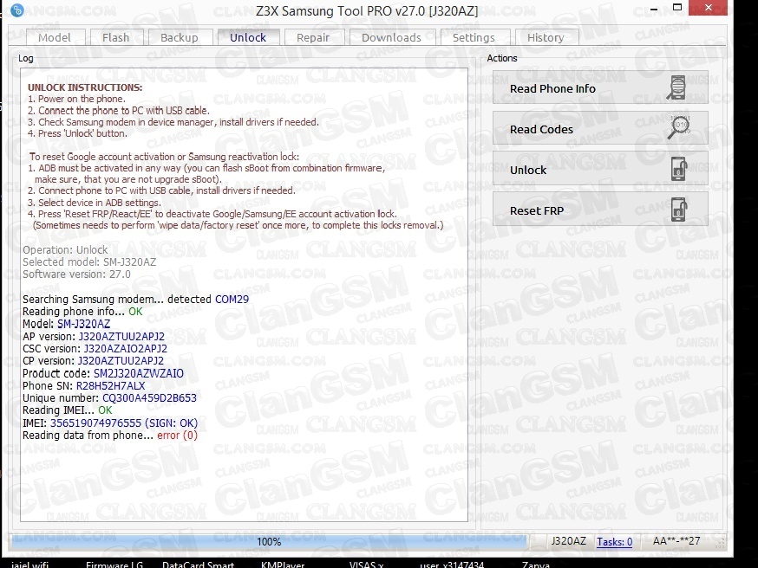Minimize the Z3X Samsung Tool window
The image size is (758, 568).
click(654, 10)
